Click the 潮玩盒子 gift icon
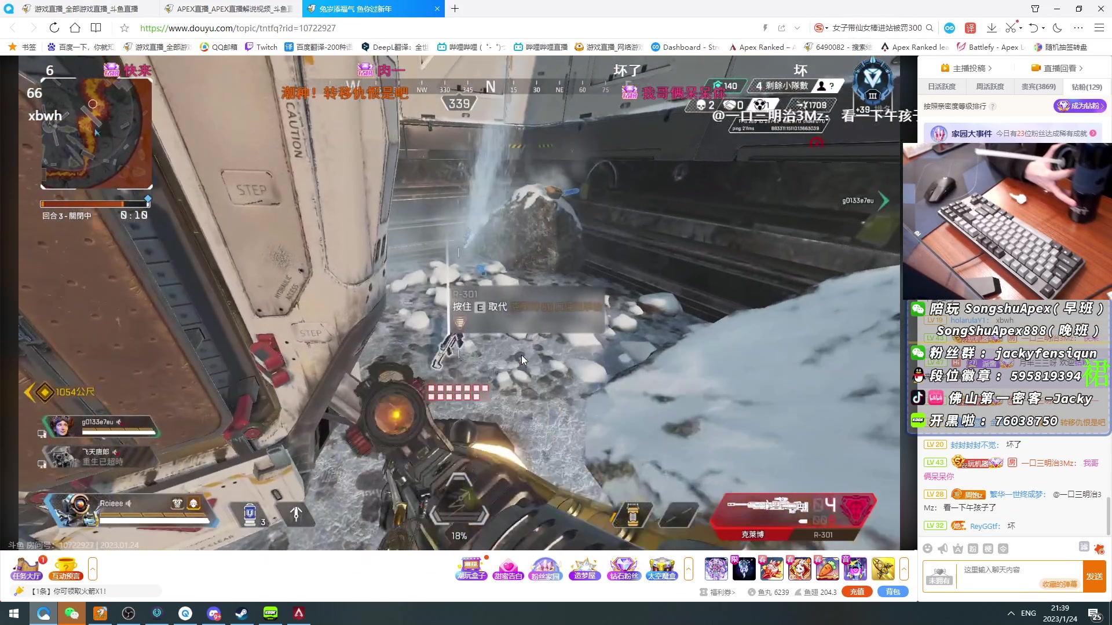The width and height of the screenshot is (1112, 625). (471, 568)
